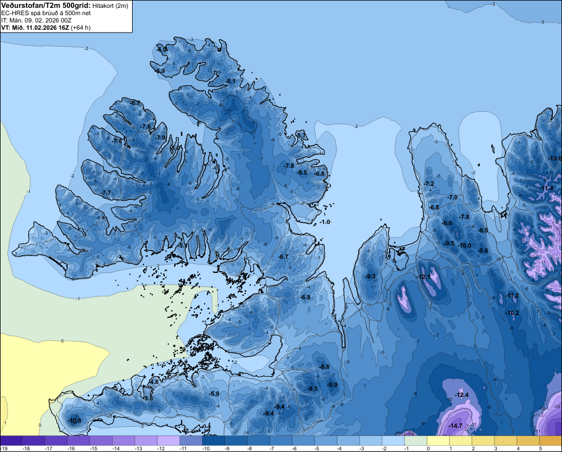The height and width of the screenshot is (452, 562).
Task: Click the -9.9 temperature value
Action: tap(332, 385)
